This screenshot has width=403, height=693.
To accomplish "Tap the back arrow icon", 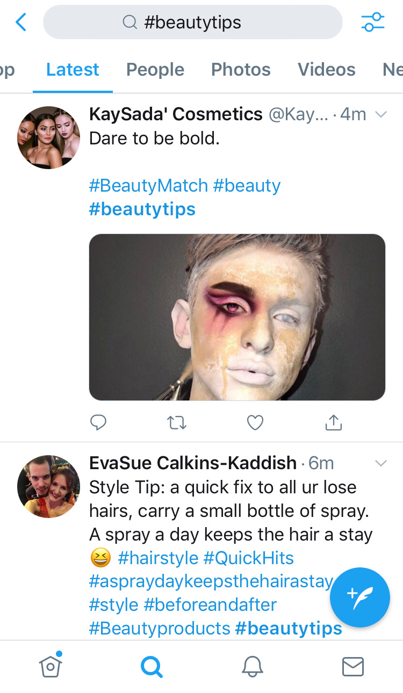I will (x=21, y=23).
